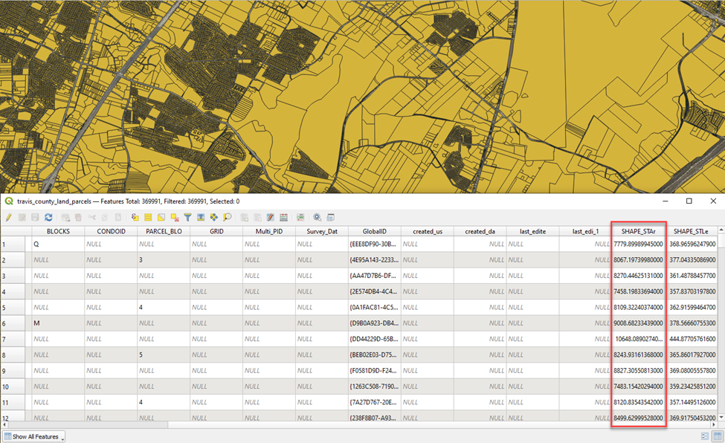Click the reload table icon
Image resolution: width=725 pixels, height=443 pixels.
coord(48,218)
